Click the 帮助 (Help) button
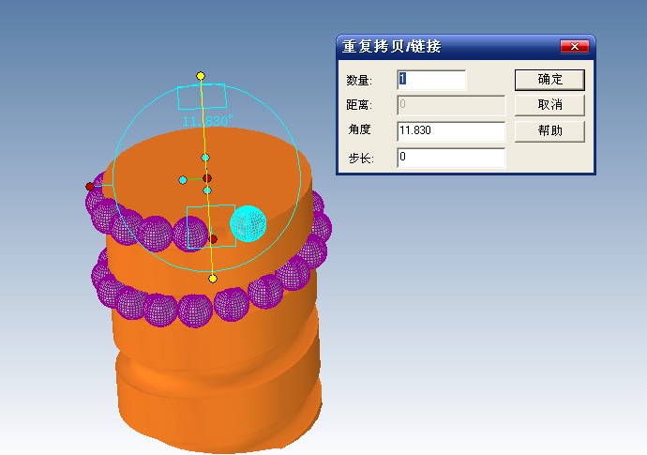Image resolution: width=647 pixels, height=455 pixels. (x=549, y=131)
